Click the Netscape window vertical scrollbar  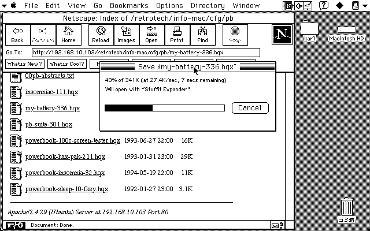pyautogui.click(x=290, y=146)
